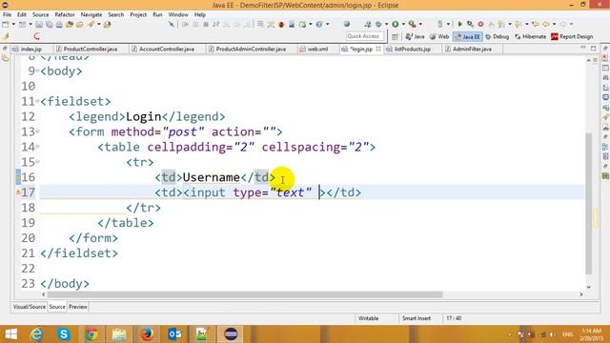This screenshot has width=610, height=343.
Task: Expand the Run launch dropdown arrow
Action: pos(403,24)
